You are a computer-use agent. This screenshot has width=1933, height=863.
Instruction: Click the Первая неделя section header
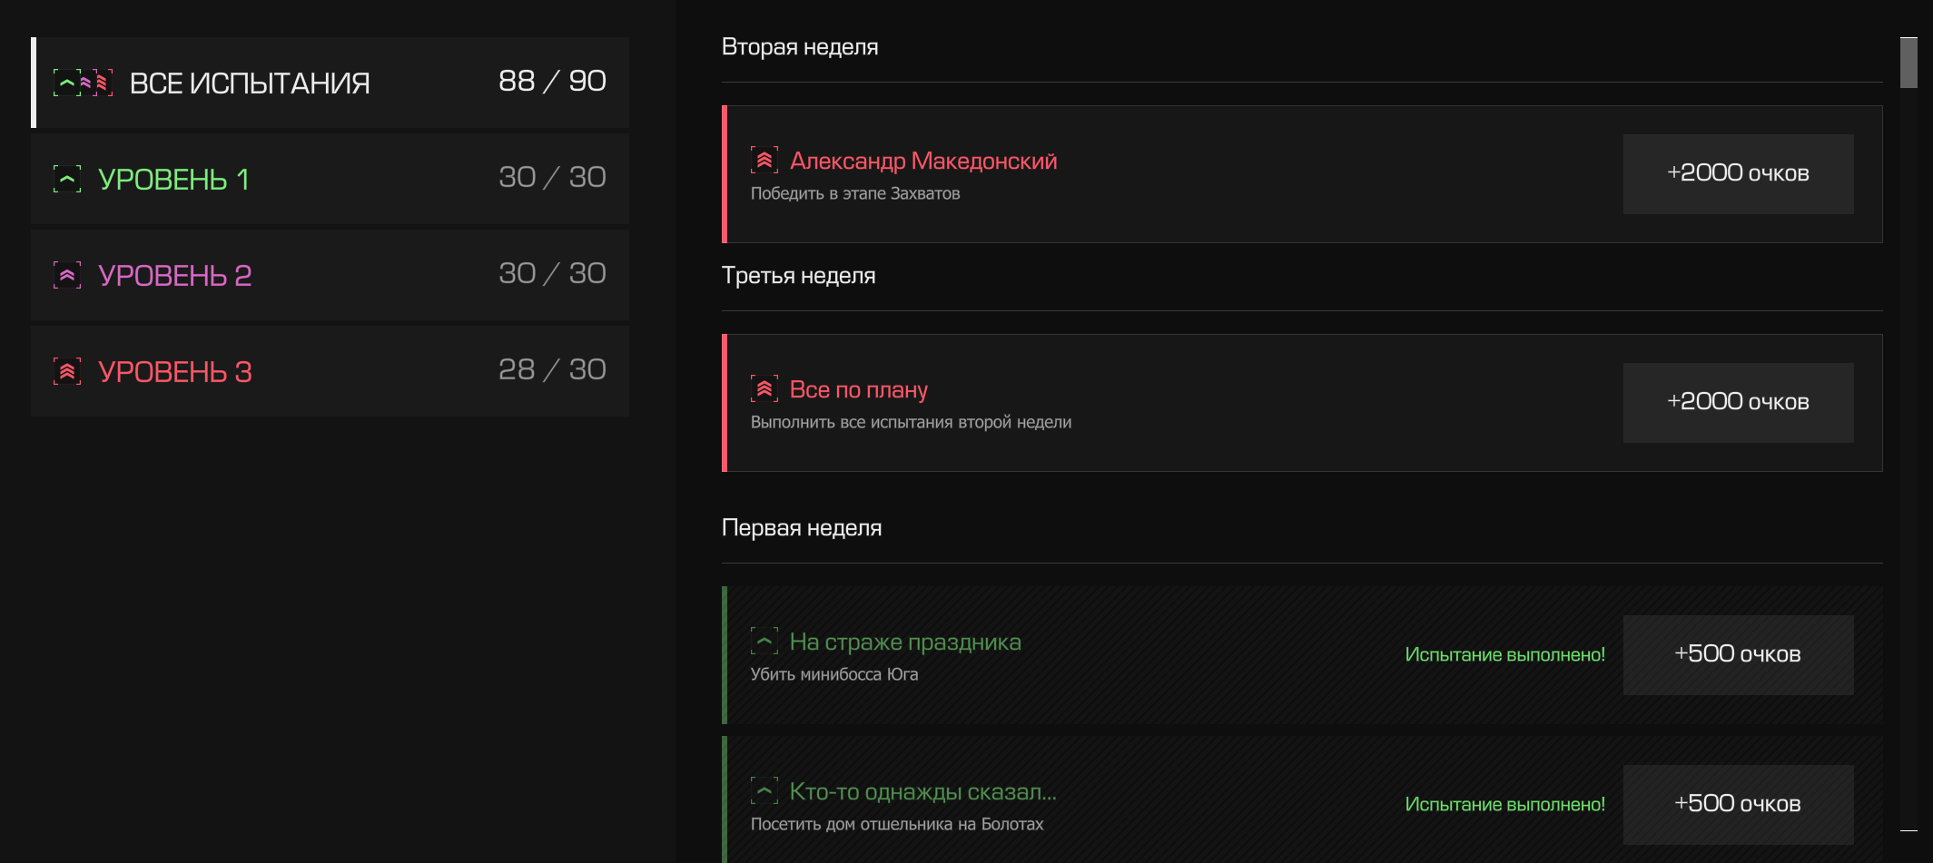(x=802, y=528)
